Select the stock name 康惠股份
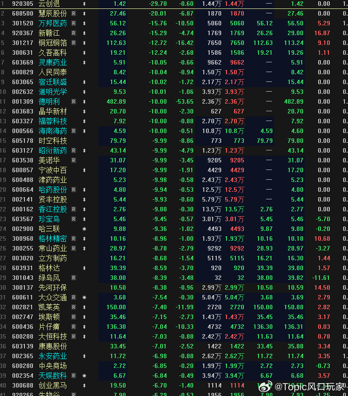The width and height of the screenshot is (348, 396). [53, 347]
